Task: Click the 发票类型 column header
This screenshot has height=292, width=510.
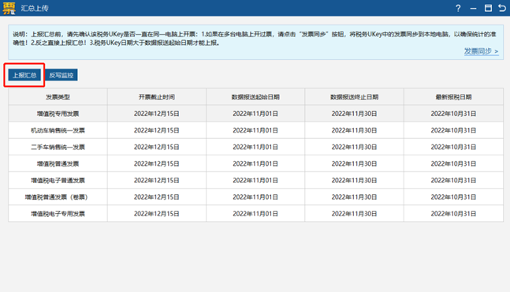Action: [x=58, y=97]
